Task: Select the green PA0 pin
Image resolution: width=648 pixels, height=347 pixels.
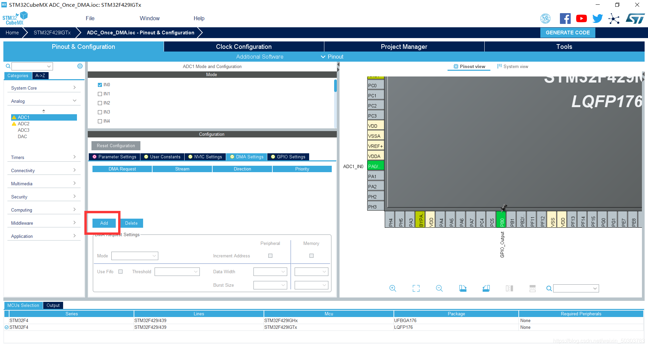Action: click(x=376, y=166)
